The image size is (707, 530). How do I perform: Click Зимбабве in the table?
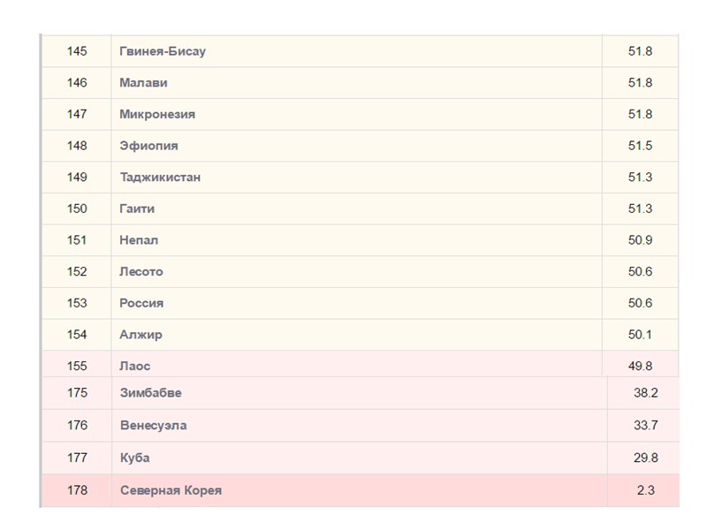coord(150,393)
